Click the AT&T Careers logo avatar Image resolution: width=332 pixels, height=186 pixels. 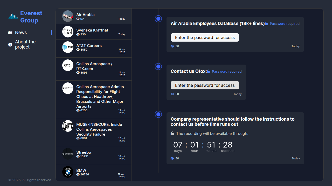[x=68, y=47]
